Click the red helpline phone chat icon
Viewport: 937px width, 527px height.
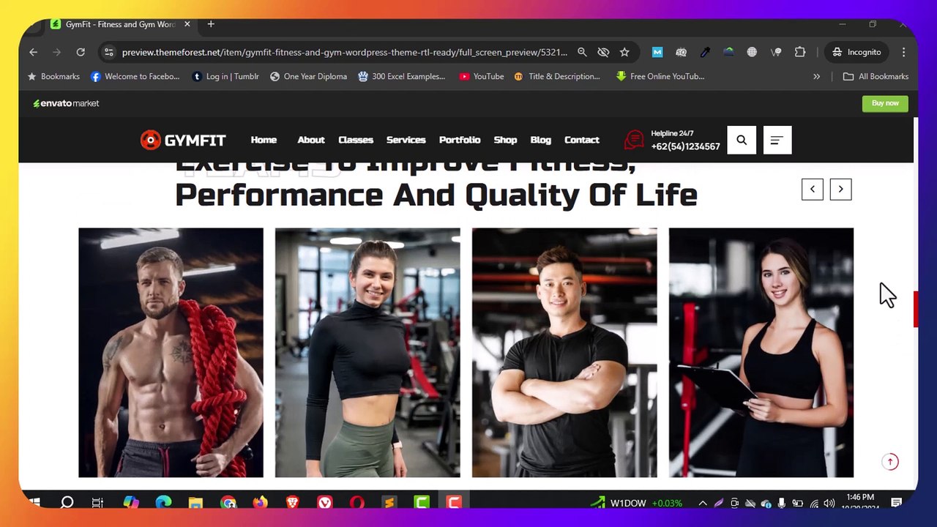pyautogui.click(x=634, y=139)
